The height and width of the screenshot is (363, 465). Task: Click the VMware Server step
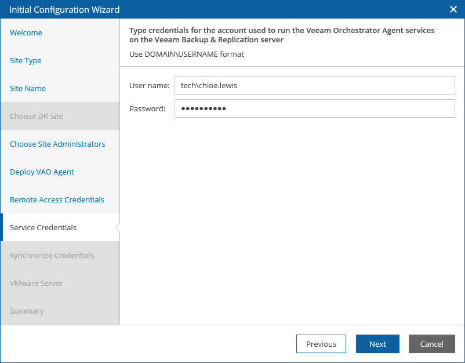(36, 283)
